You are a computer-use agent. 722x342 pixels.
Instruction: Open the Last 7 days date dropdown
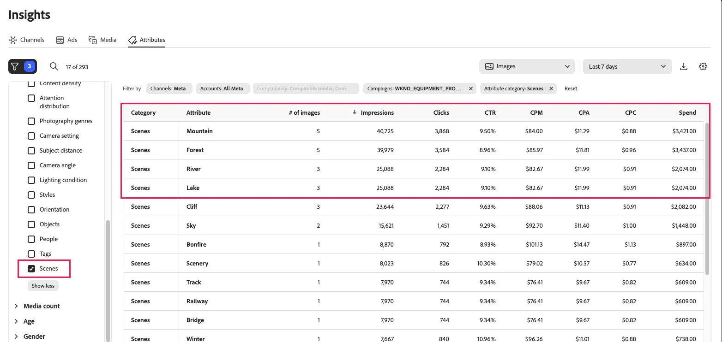627,66
